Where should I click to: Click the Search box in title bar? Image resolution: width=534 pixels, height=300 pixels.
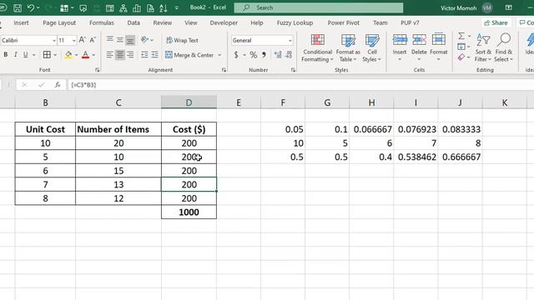(x=319, y=7)
